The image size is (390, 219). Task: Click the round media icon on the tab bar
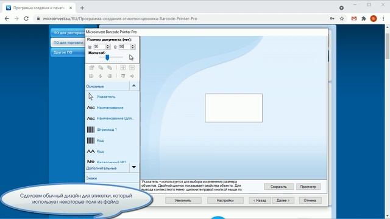[x=341, y=8]
